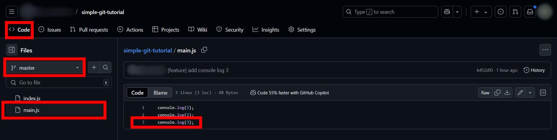Open the master branch selector dropdown

pos(45,68)
